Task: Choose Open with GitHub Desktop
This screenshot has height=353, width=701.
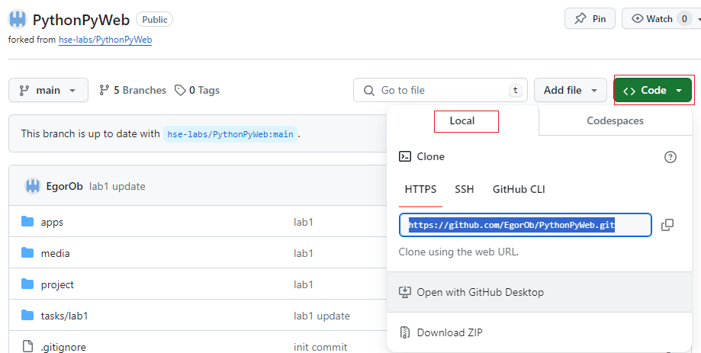Action: click(x=539, y=292)
